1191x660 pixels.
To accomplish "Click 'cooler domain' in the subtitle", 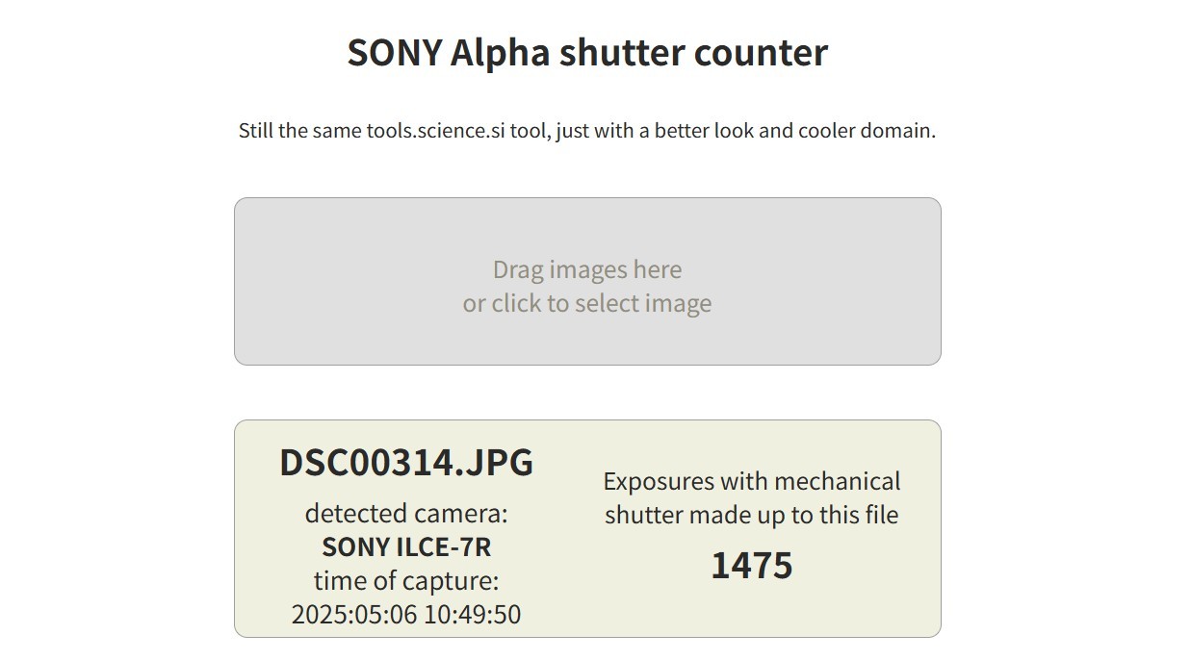I will tap(867, 130).
